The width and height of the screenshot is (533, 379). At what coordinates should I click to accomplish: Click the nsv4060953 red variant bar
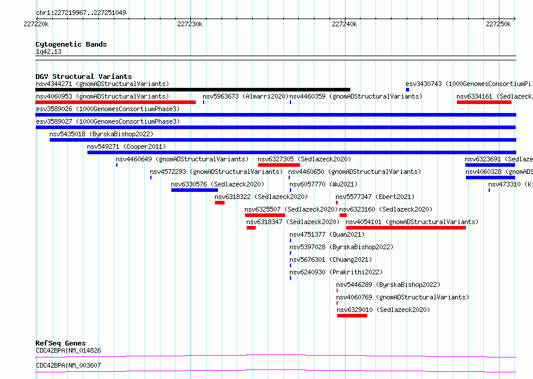point(116,102)
